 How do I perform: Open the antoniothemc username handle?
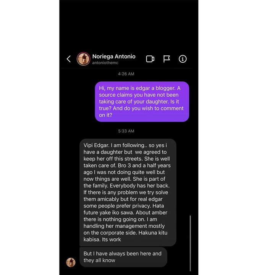105,63
